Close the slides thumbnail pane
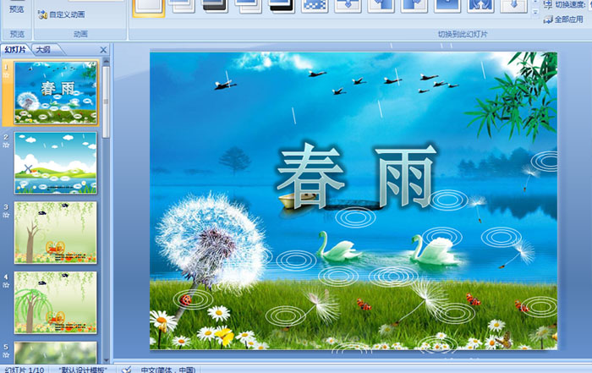 [x=103, y=50]
